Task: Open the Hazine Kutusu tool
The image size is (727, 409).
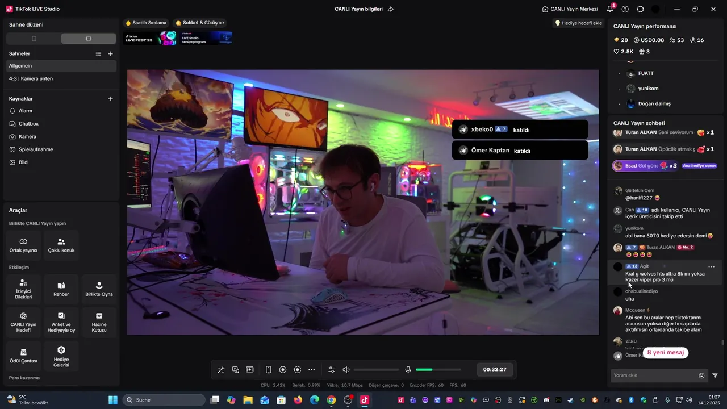Action: pos(99,323)
